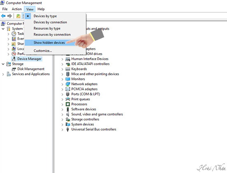Open the File menu

click(x=5, y=9)
